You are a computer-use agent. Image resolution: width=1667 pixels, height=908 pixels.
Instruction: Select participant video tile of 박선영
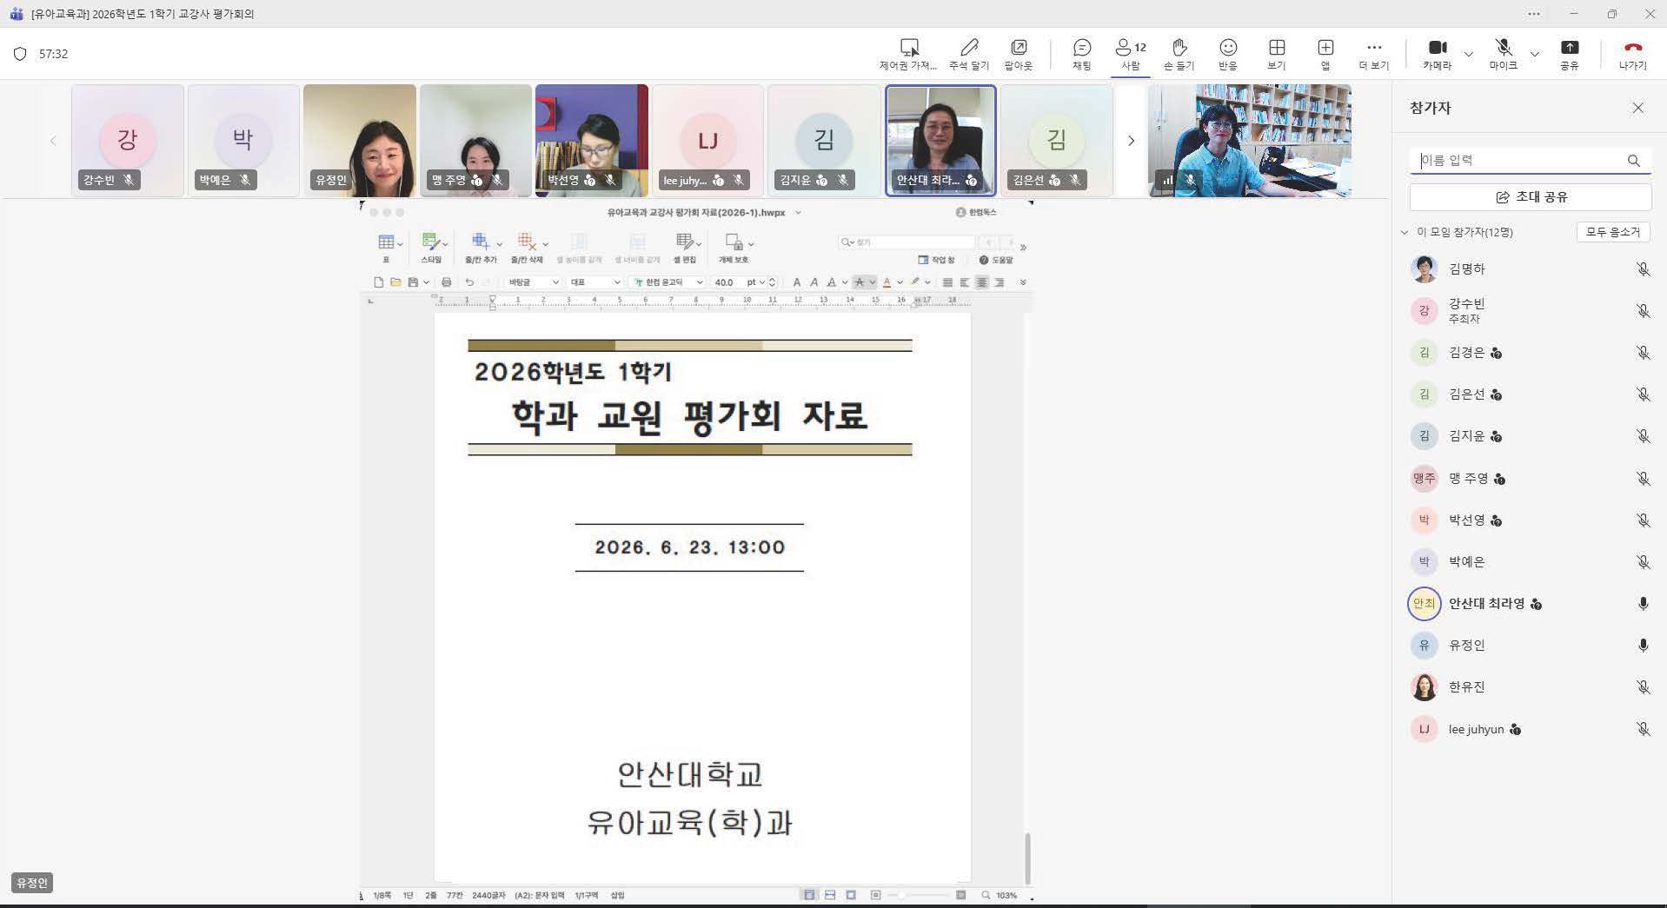(592, 141)
